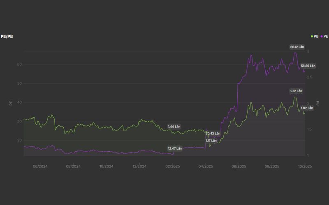This screenshot has height=205, width=329.
Task: Click the purple PE legend dot
Action: click(x=321, y=36)
